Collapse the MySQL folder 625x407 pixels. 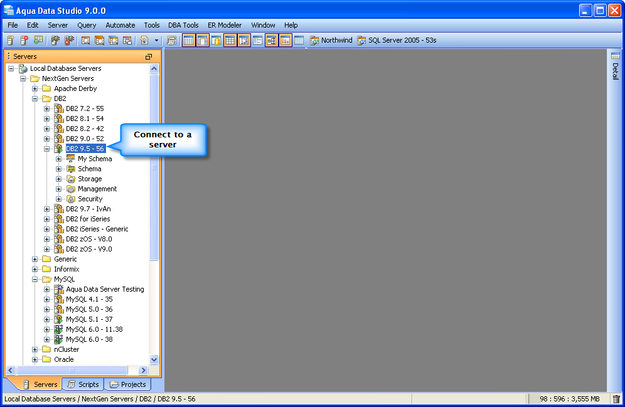35,279
